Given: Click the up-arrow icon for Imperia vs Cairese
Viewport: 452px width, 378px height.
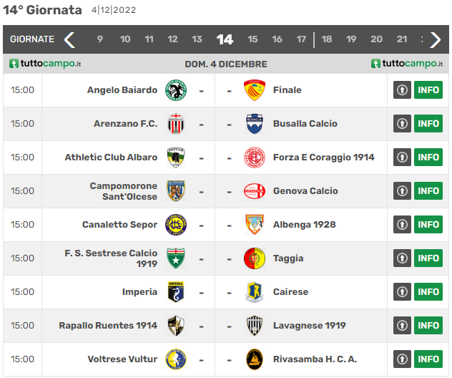Looking at the screenshot, I should [x=402, y=292].
